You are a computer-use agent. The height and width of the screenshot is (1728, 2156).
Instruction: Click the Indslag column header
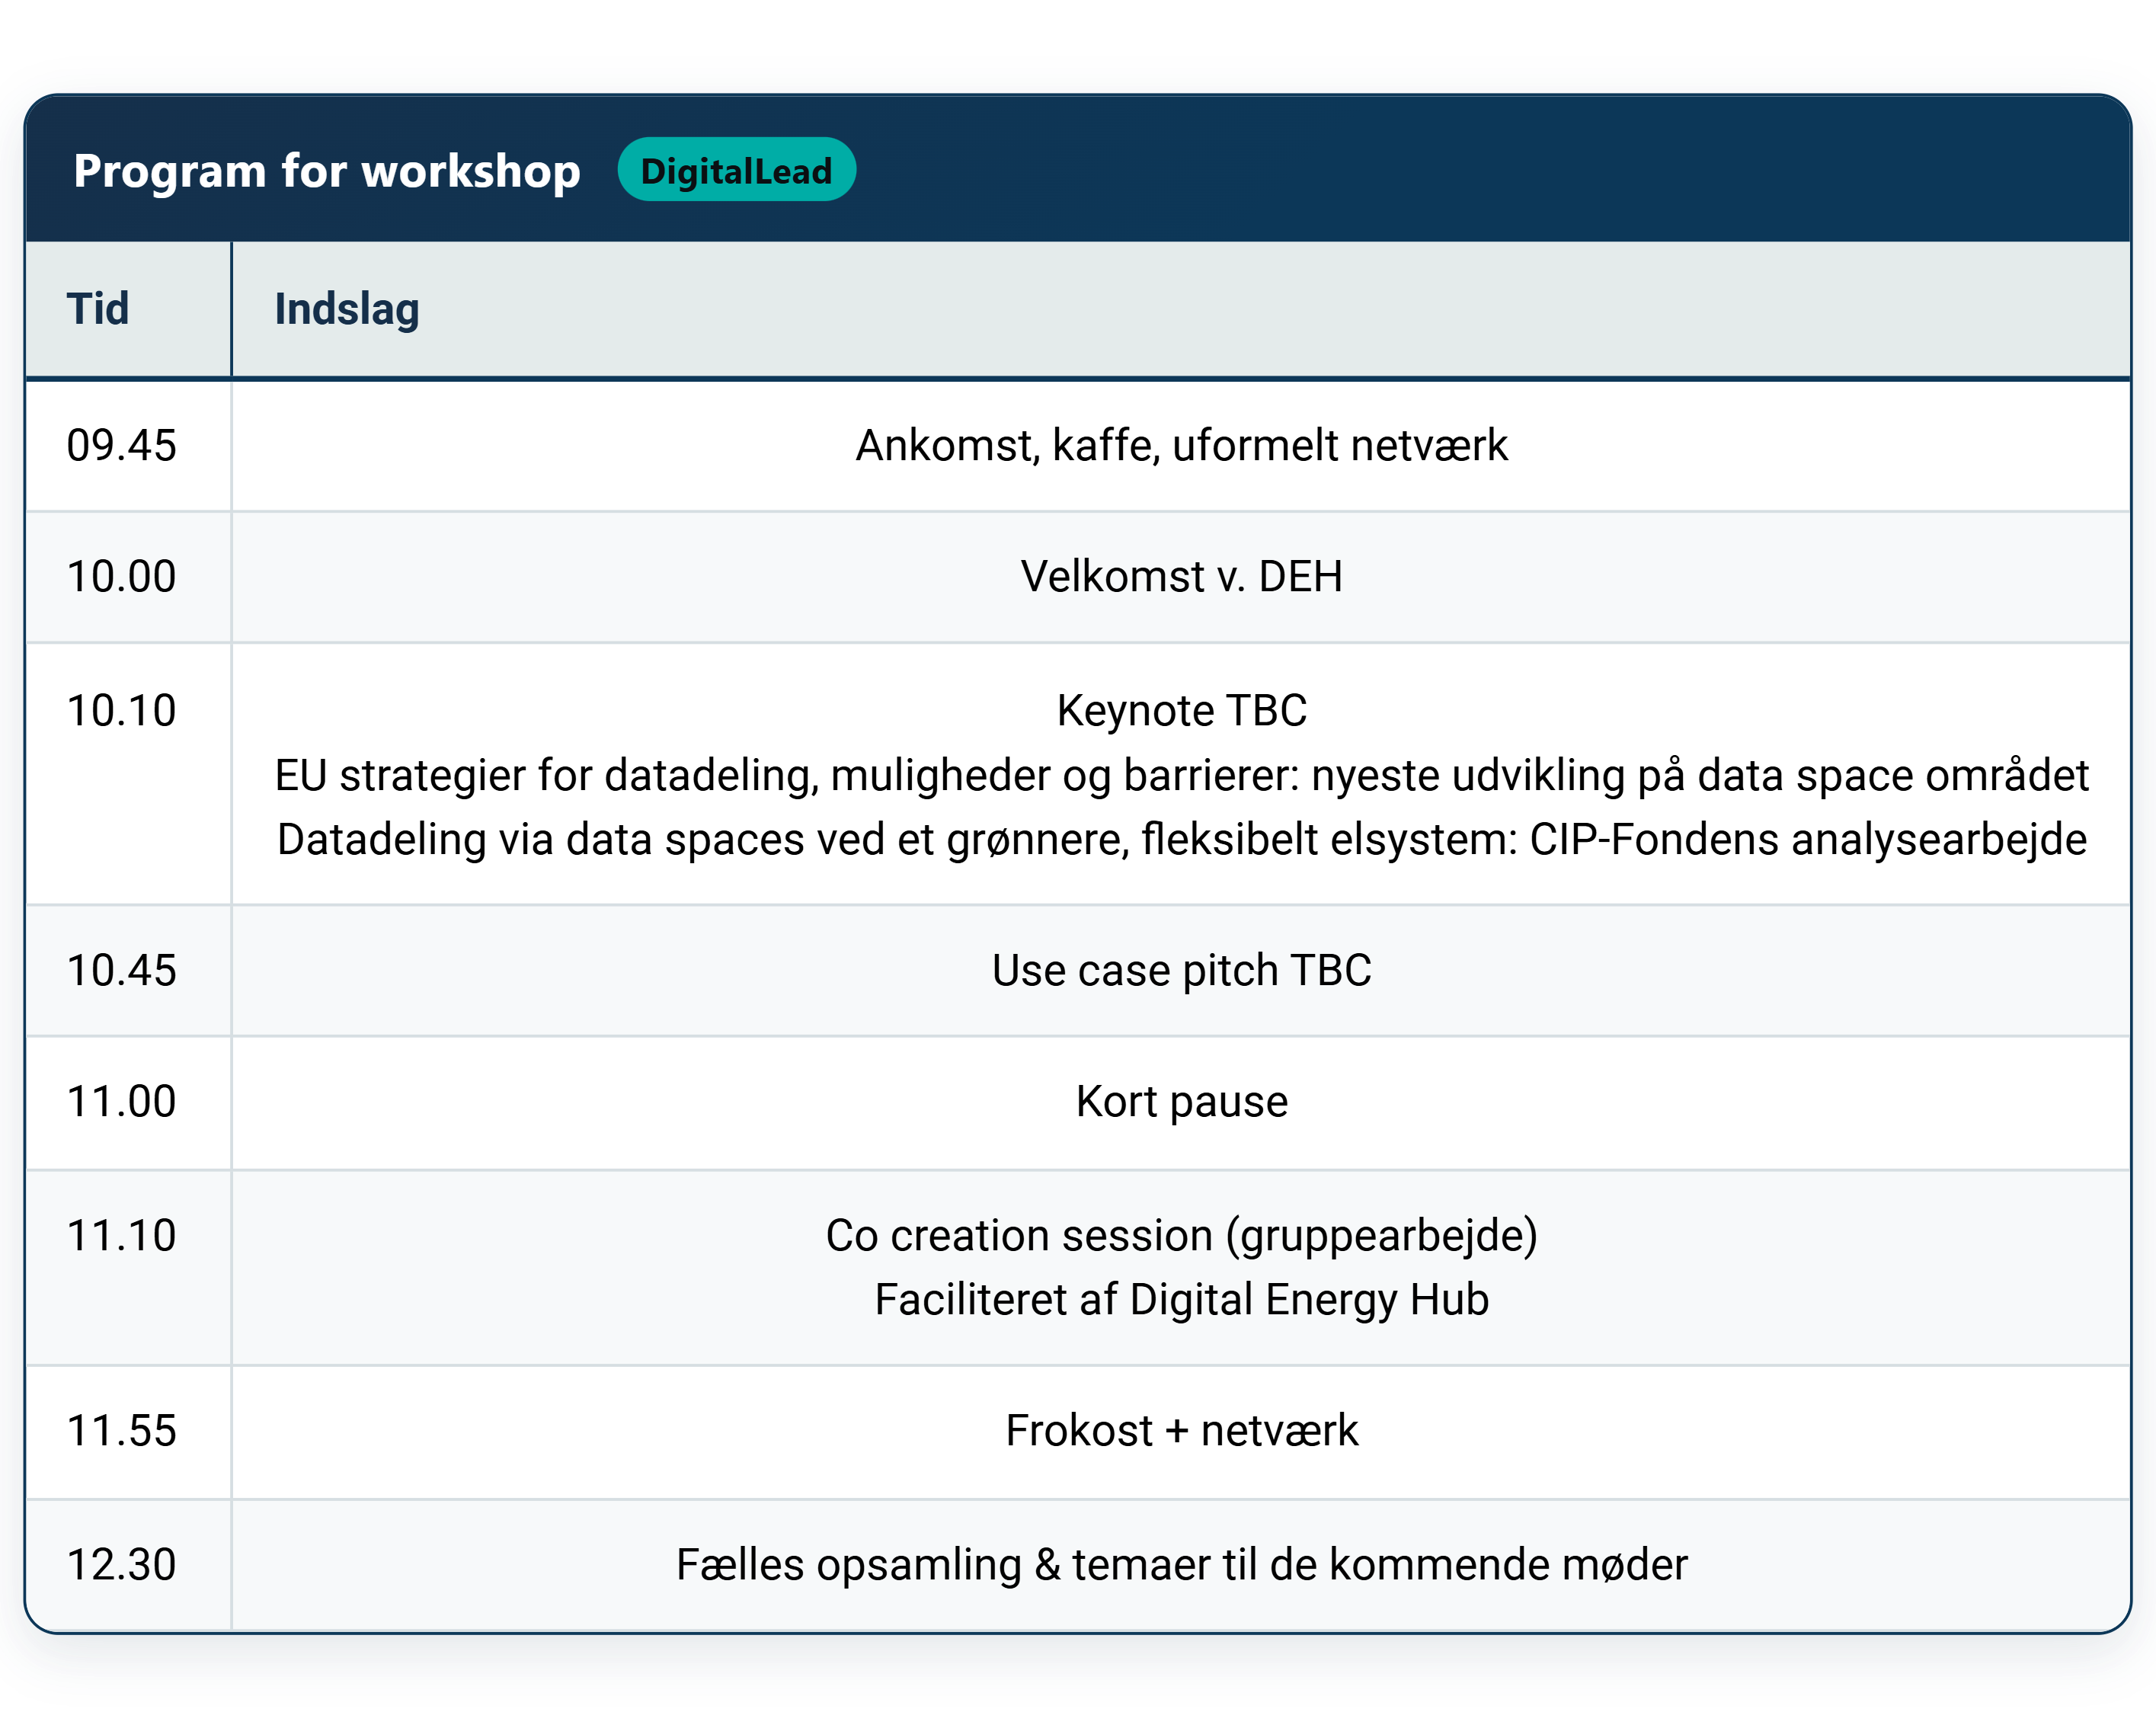[x=345, y=309]
